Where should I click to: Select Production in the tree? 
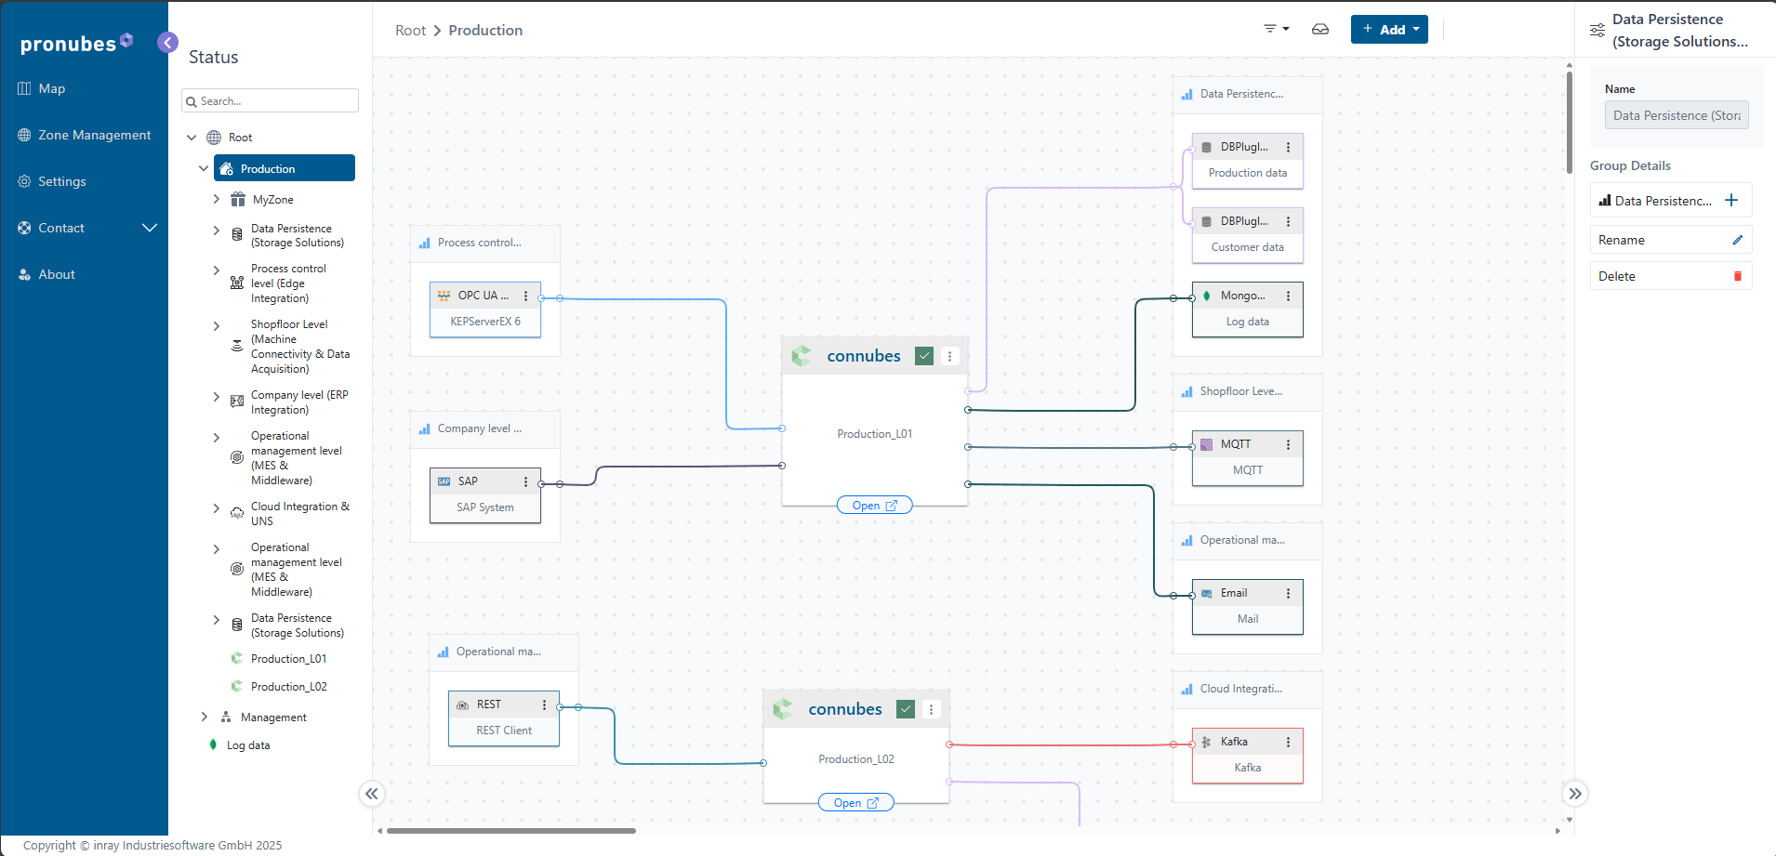coord(285,168)
